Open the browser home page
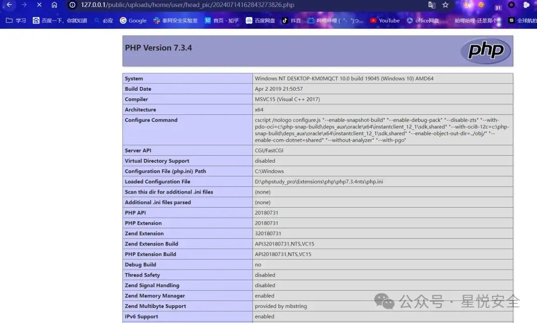This screenshot has width=537, height=323. pos(54,5)
